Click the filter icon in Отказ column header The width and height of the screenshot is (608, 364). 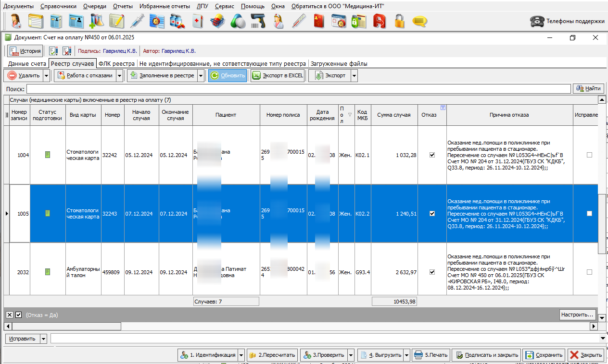[443, 108]
